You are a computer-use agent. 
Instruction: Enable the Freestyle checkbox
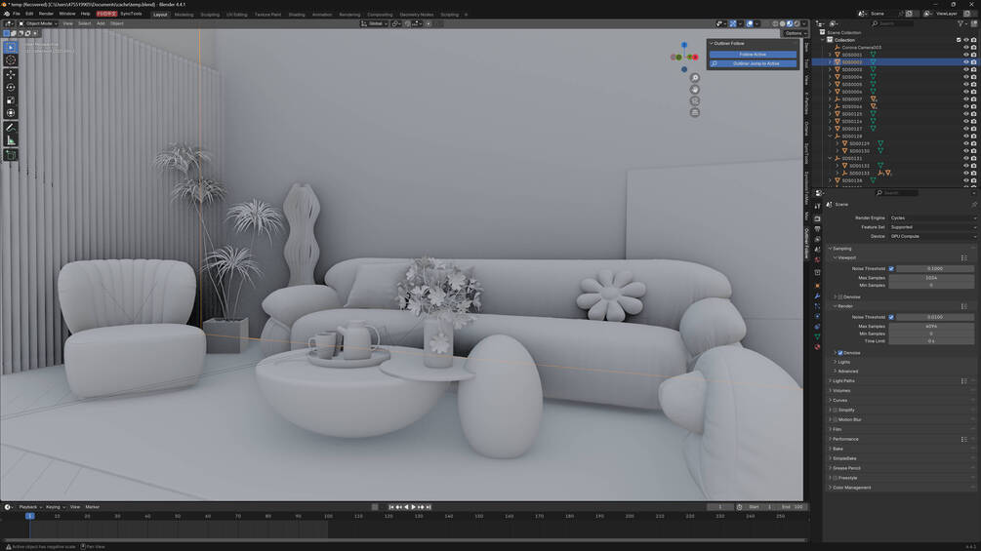[836, 478]
